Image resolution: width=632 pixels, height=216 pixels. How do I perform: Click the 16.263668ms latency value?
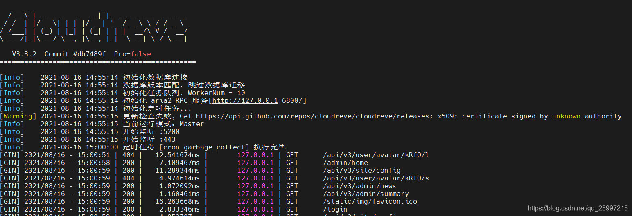tap(178, 202)
